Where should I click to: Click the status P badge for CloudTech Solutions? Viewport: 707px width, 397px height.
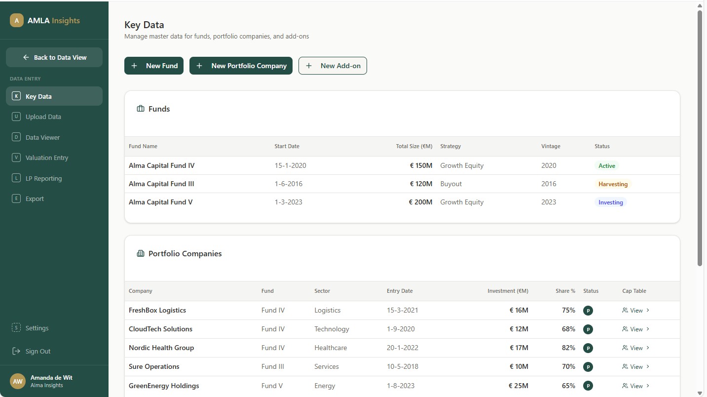588,329
